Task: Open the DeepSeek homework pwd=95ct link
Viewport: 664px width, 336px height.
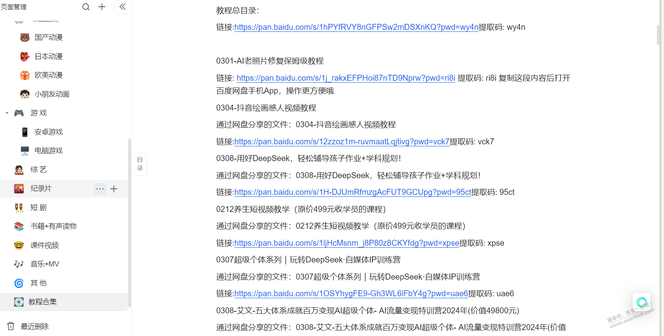Action: [x=352, y=192]
